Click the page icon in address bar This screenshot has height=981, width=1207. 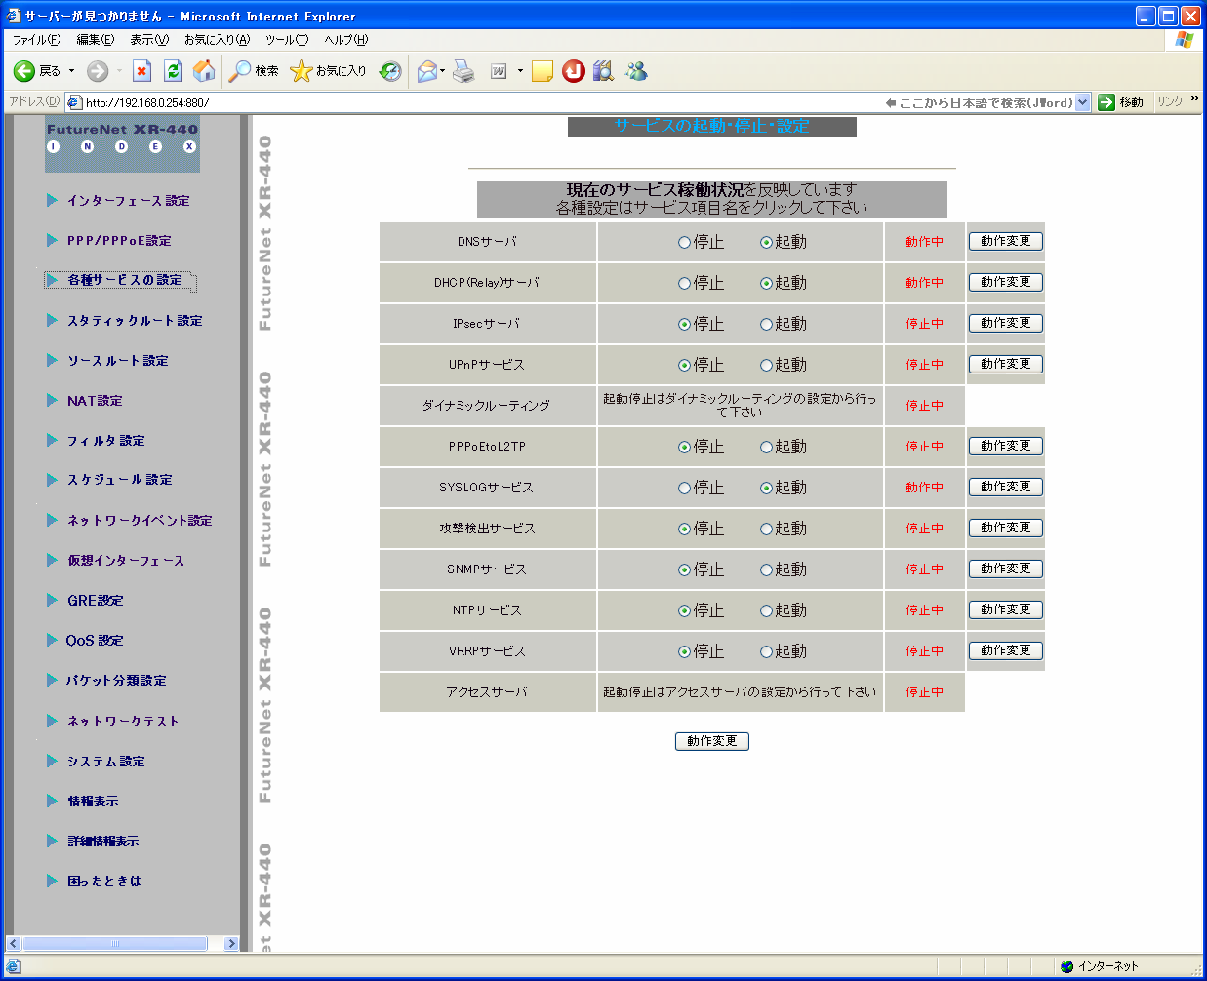point(75,101)
